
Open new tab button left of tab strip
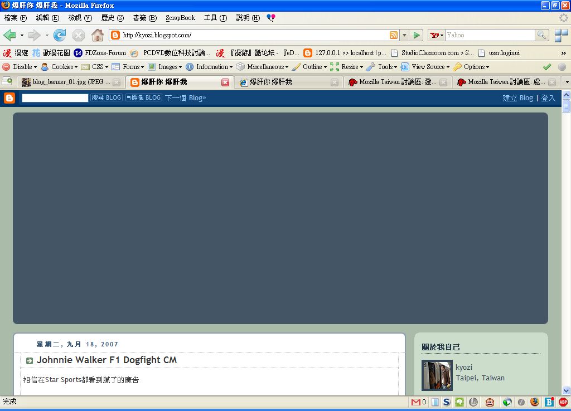pyautogui.click(x=7, y=81)
